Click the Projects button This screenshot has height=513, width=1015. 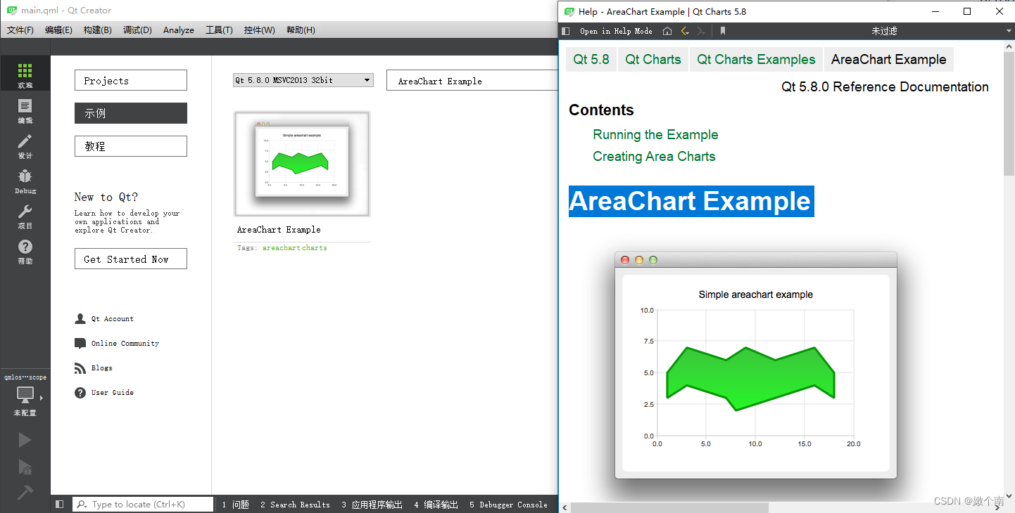tap(131, 80)
